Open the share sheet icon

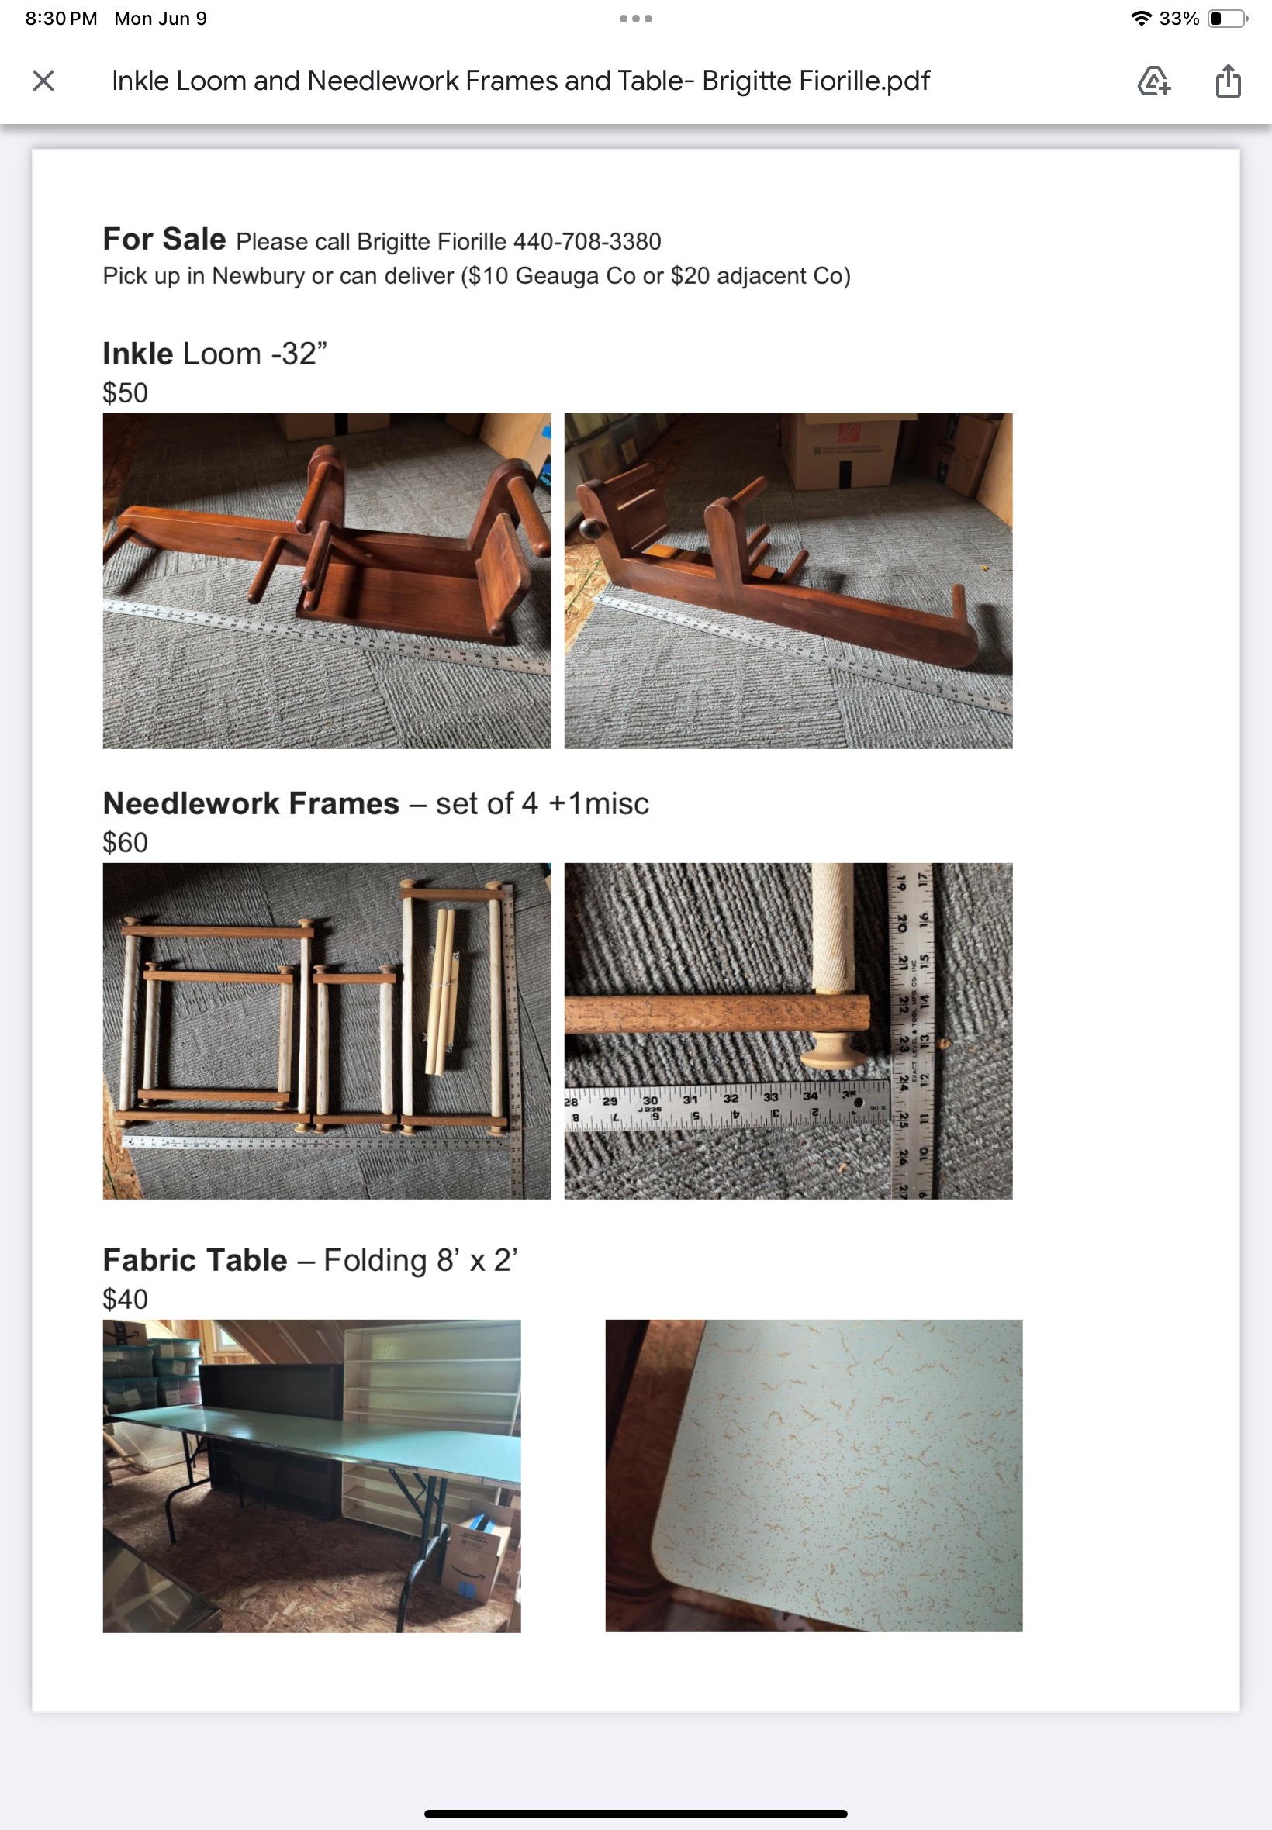(1228, 81)
